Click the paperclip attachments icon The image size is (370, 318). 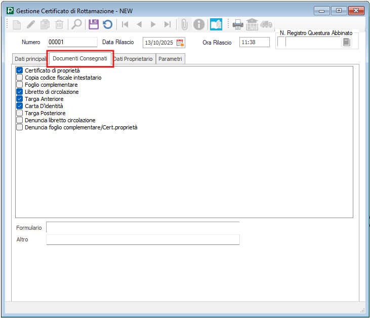coord(185,24)
